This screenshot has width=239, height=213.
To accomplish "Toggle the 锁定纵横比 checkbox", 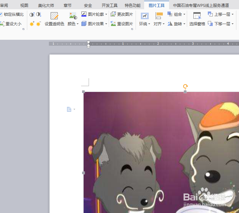I will click(1, 14).
